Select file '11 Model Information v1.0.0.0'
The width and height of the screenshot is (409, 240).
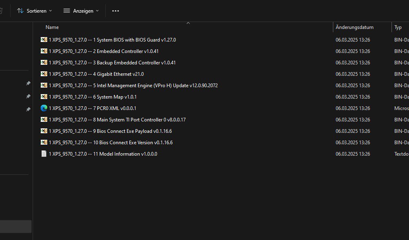(103, 154)
